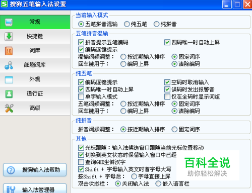Click the 常规 monitor icon in sidebar
The width and height of the screenshot is (252, 193).
pos(9,22)
